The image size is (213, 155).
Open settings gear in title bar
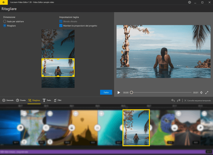pos(189,2)
